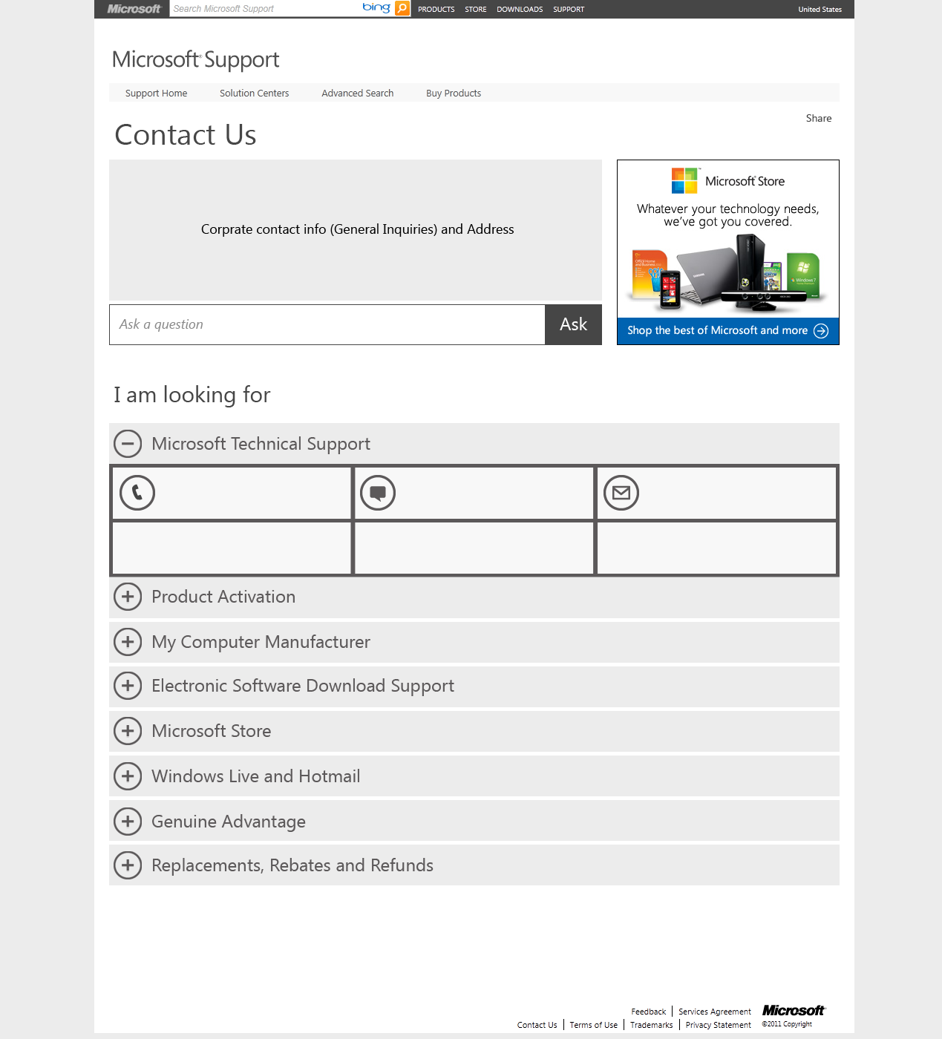Open the Terms of Use footer link

tap(593, 1025)
